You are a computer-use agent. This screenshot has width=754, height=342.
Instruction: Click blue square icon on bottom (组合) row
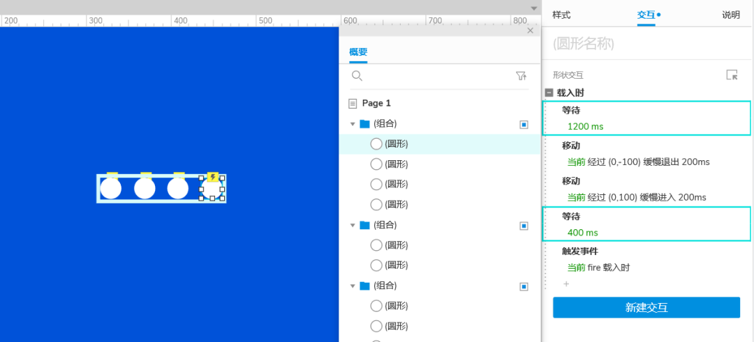(524, 287)
